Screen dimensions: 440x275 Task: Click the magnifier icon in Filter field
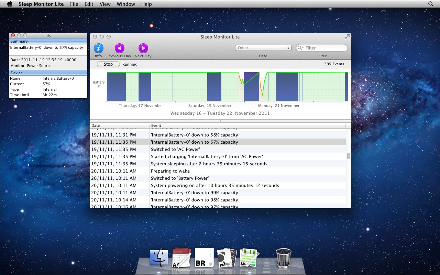tap(300, 48)
